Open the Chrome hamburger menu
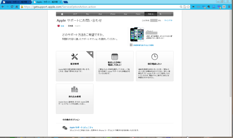 coord(229,7)
